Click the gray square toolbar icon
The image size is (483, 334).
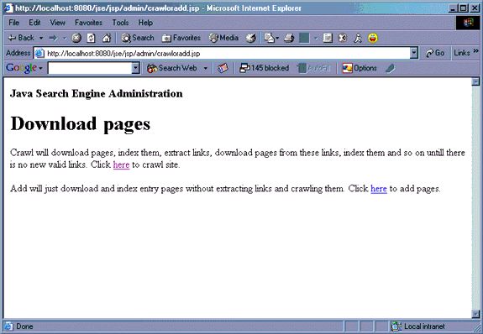pyautogui.click(x=304, y=38)
